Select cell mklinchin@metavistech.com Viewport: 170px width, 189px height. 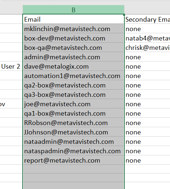(x=73, y=29)
